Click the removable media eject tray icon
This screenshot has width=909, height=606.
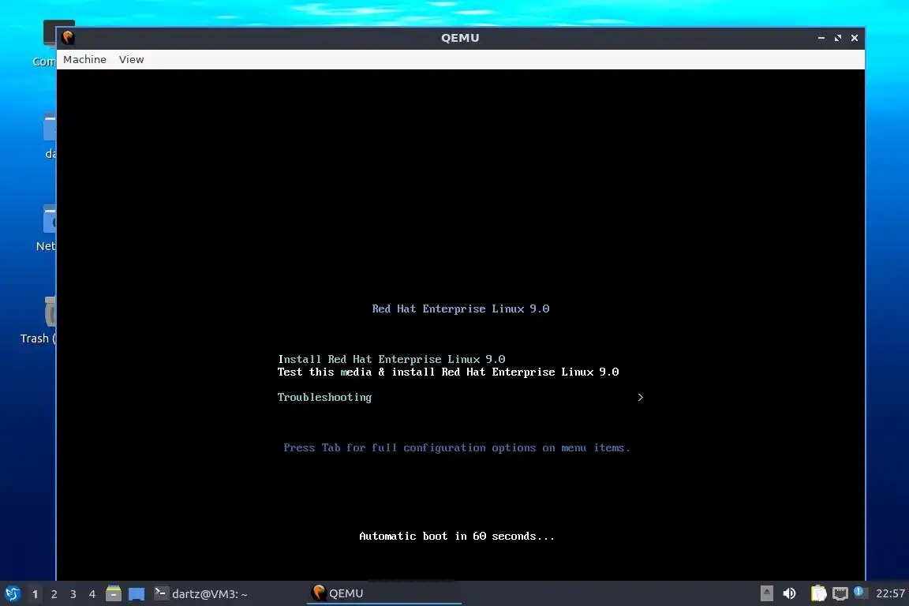[766, 593]
